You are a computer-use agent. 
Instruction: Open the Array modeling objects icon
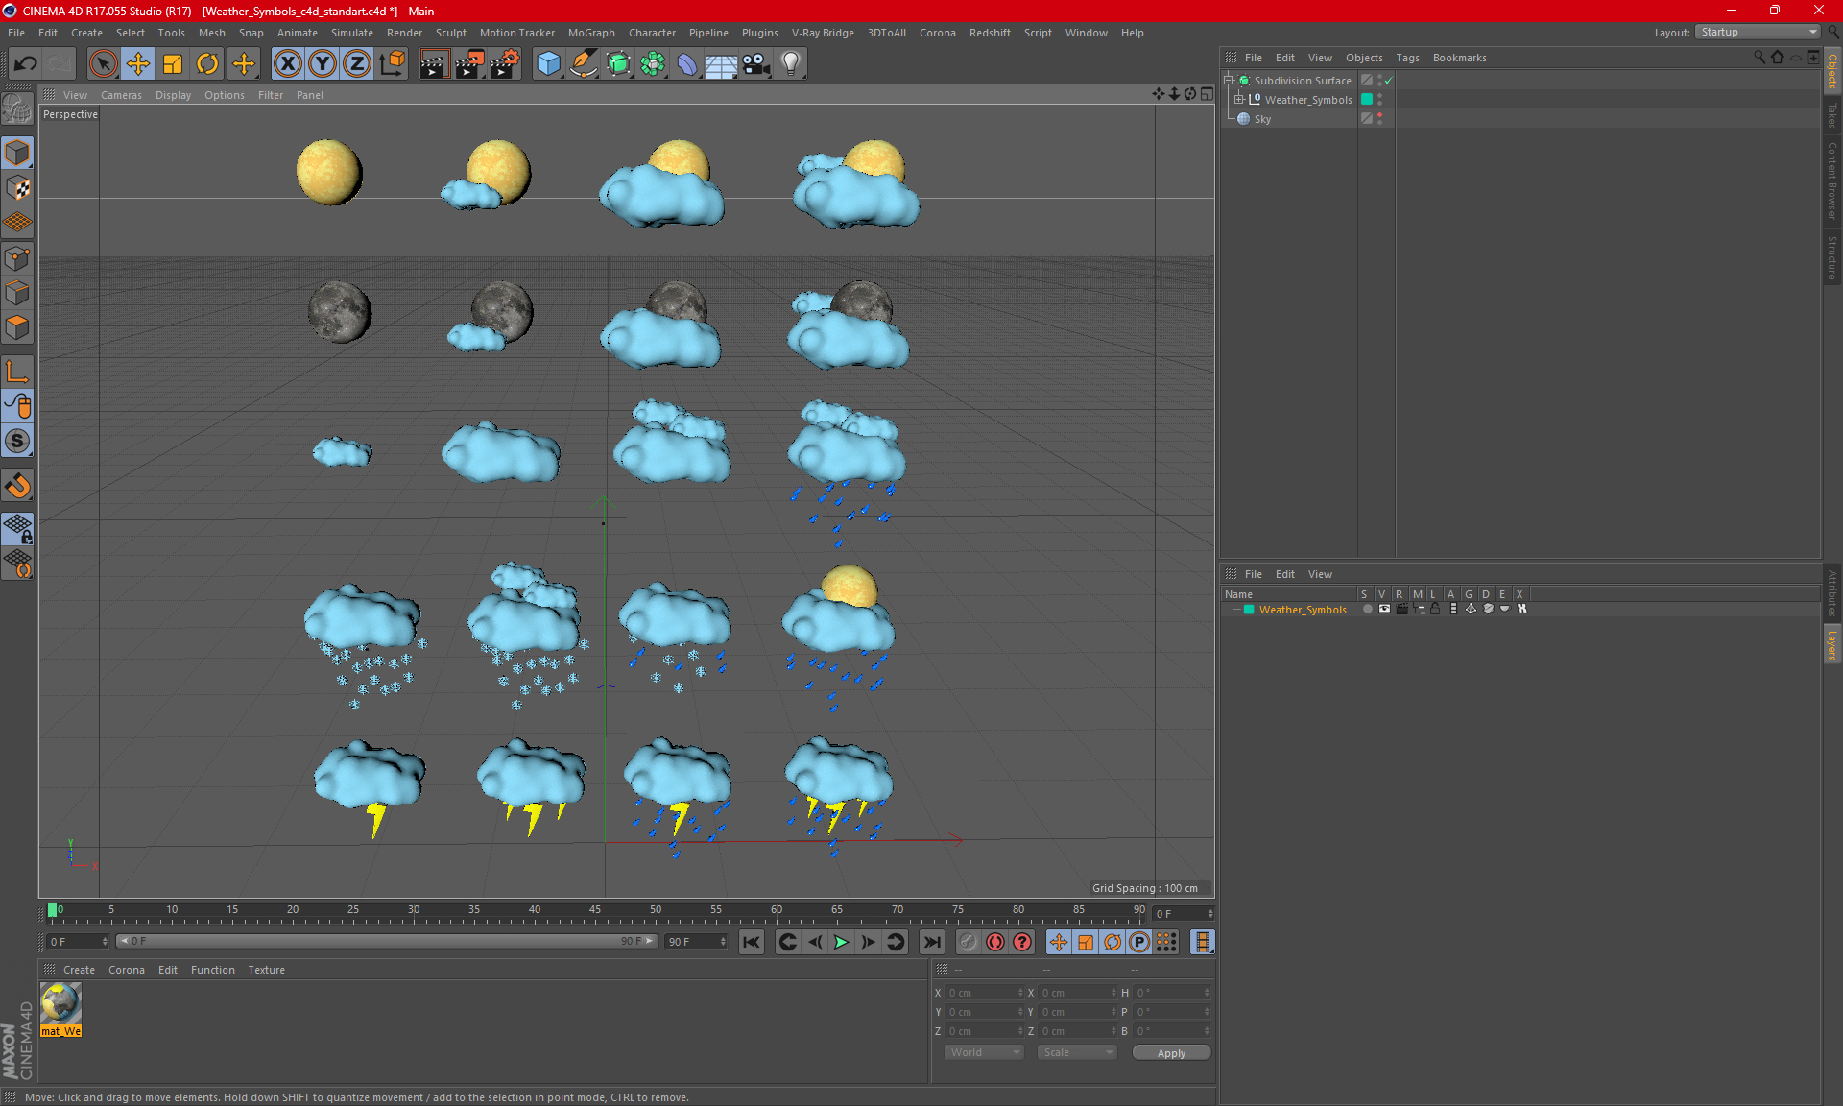pyautogui.click(x=653, y=63)
